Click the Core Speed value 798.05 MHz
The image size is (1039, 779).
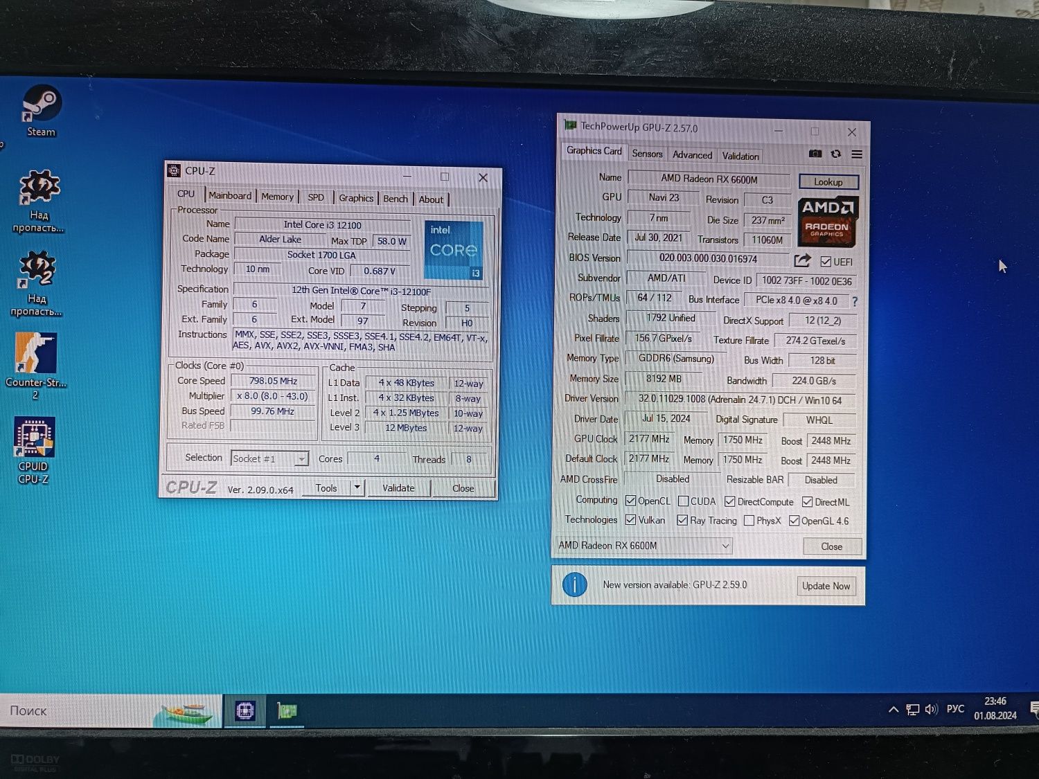pos(273,381)
